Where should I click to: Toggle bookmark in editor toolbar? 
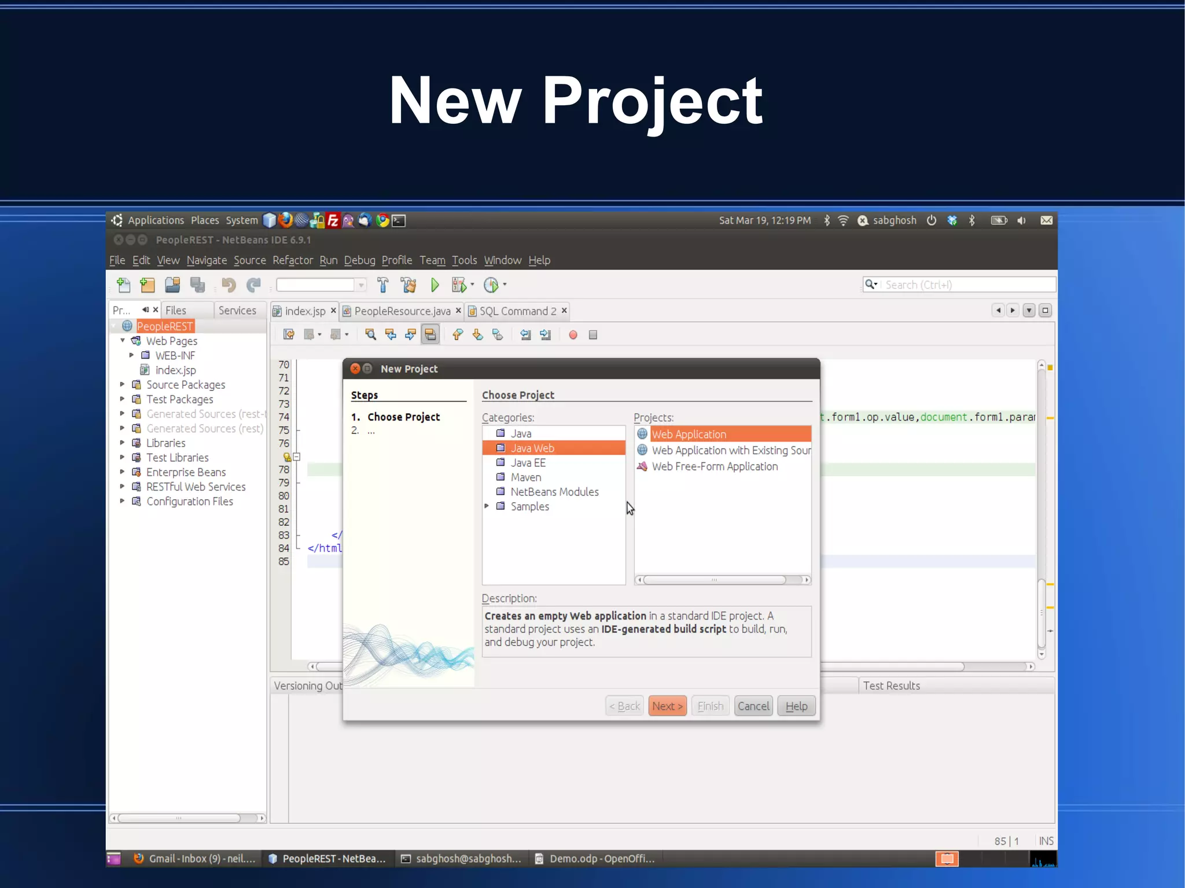(497, 334)
